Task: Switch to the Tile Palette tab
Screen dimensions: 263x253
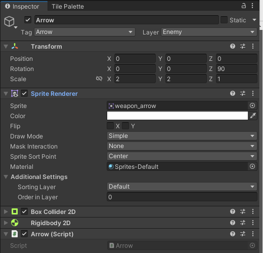Action: coord(68,7)
